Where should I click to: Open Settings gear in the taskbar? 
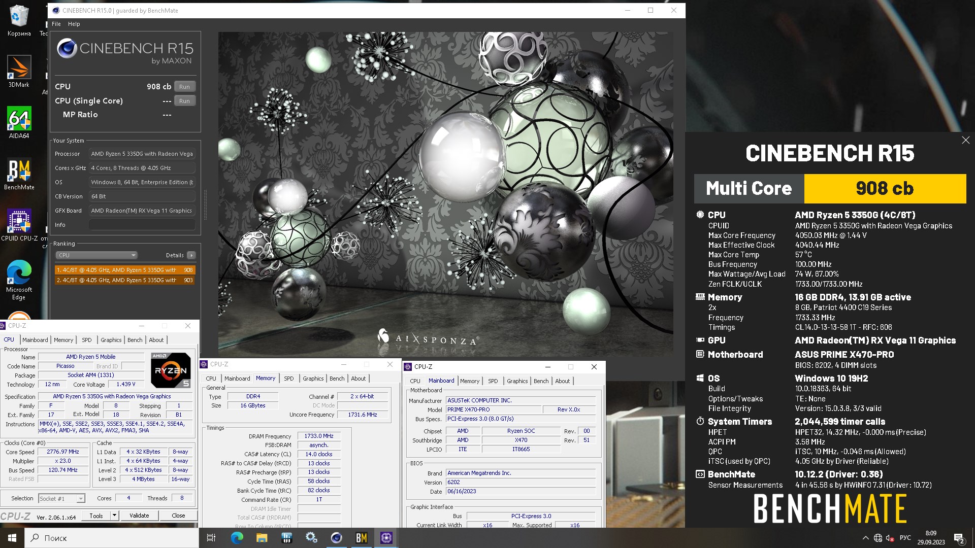311,538
